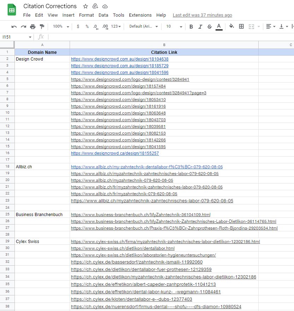Open the Help menu
This screenshot has height=311, width=294.
(x=161, y=15)
